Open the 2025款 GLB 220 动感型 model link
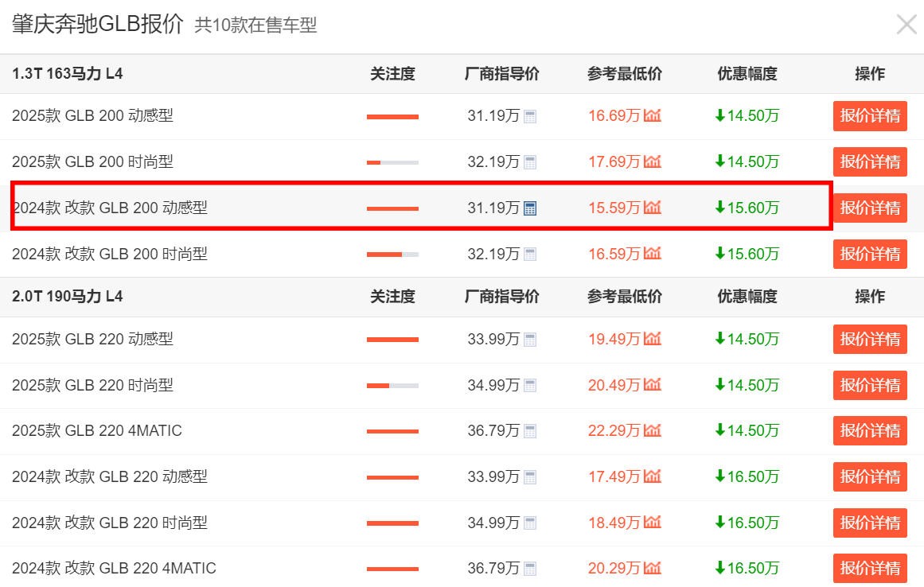The height and width of the screenshot is (587, 924). click(92, 339)
